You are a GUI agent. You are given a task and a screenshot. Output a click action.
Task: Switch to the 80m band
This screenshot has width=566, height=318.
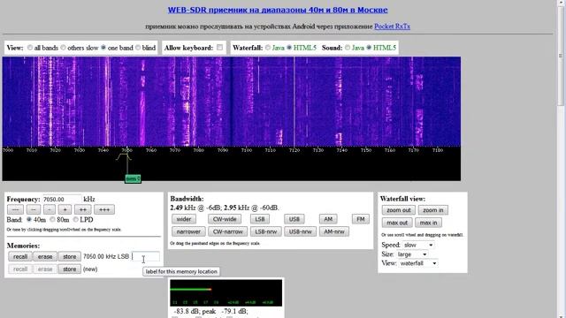click(52, 220)
